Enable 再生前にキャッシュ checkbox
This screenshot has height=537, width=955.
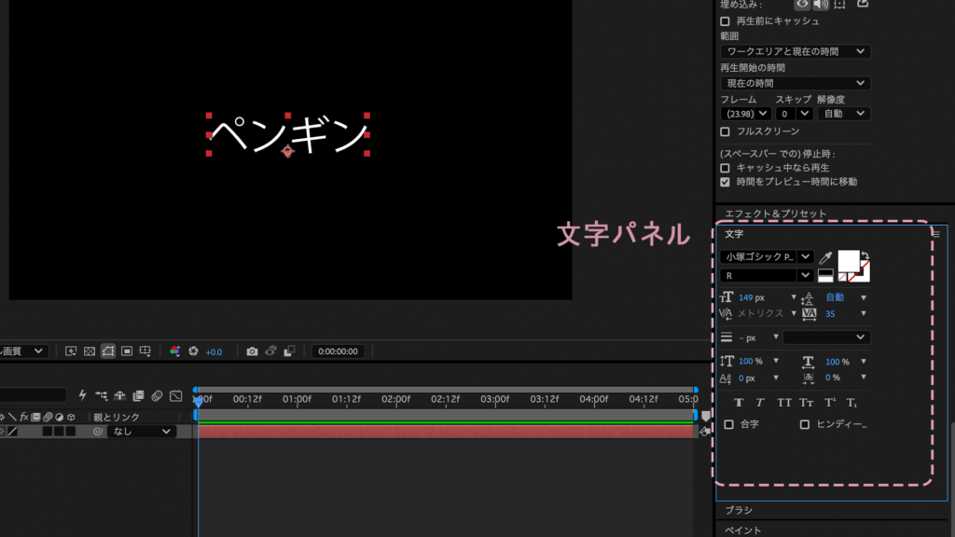[x=725, y=21]
